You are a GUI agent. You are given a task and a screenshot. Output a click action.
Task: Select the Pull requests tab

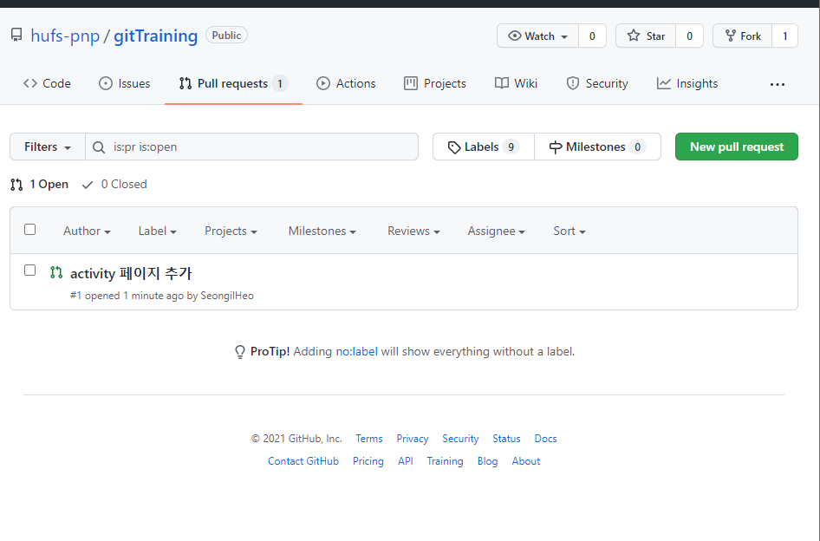[x=233, y=83]
